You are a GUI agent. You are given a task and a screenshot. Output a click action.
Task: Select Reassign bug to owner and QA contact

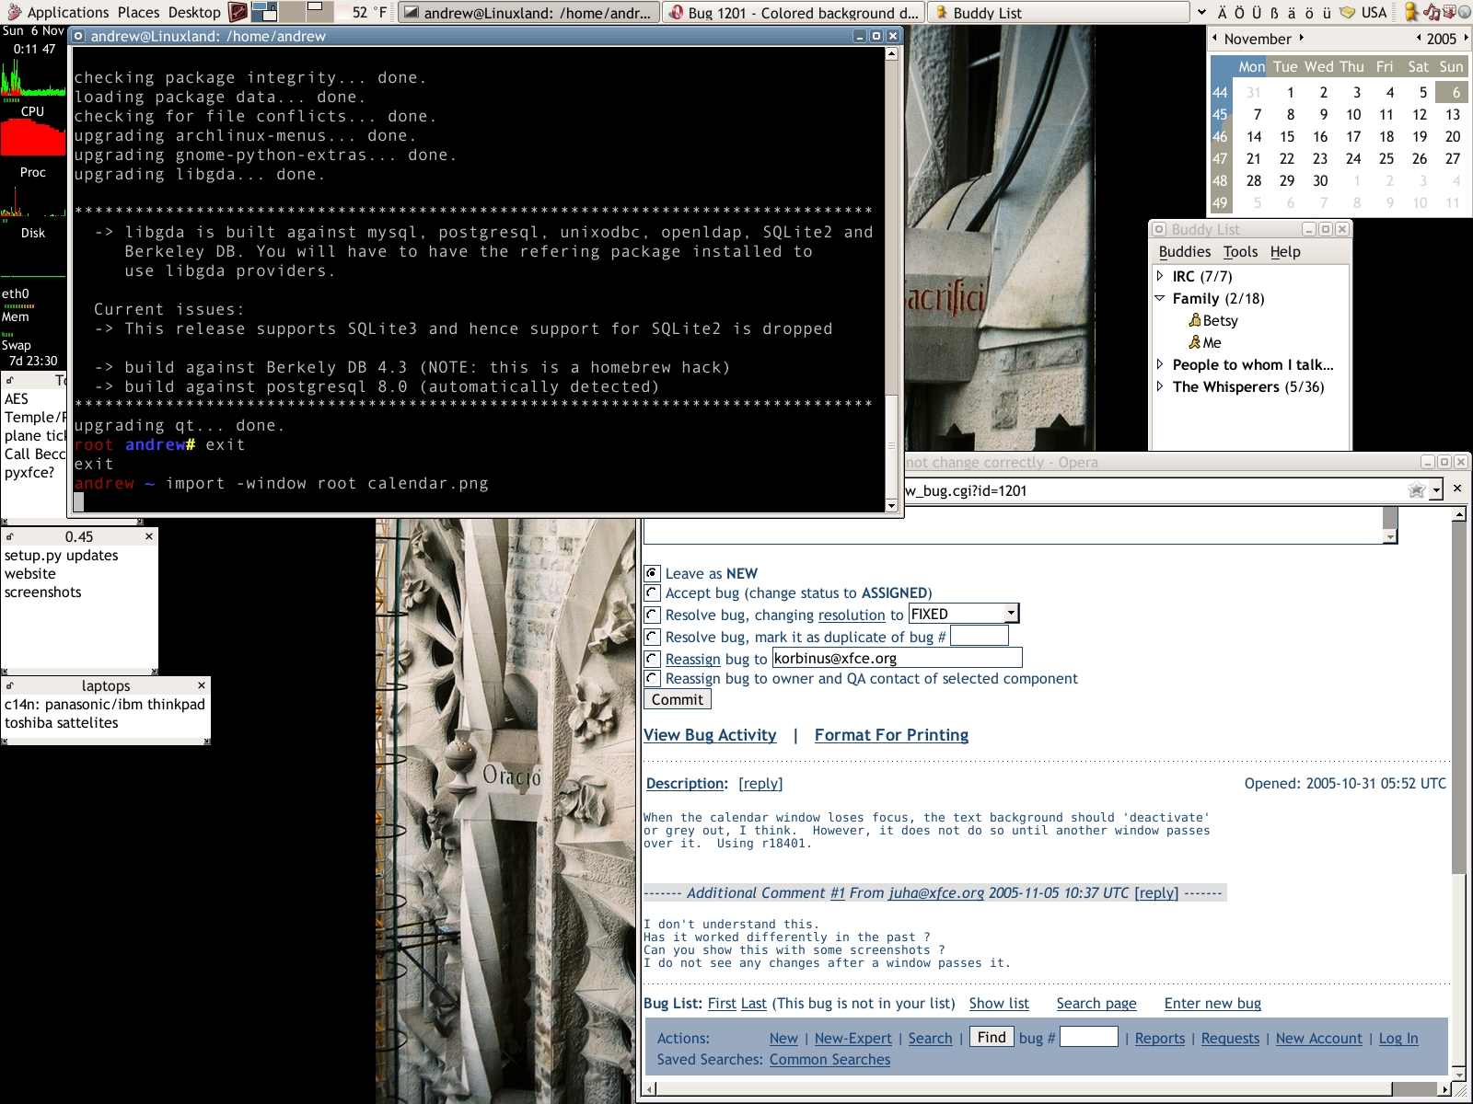[652, 678]
